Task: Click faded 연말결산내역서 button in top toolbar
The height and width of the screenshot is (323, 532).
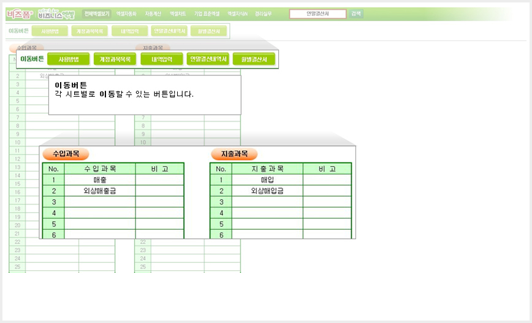Action: (169, 31)
